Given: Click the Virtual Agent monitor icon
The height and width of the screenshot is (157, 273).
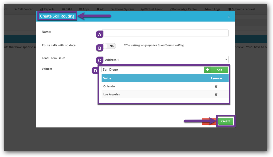Looking at the screenshot, I should (143, 9).
